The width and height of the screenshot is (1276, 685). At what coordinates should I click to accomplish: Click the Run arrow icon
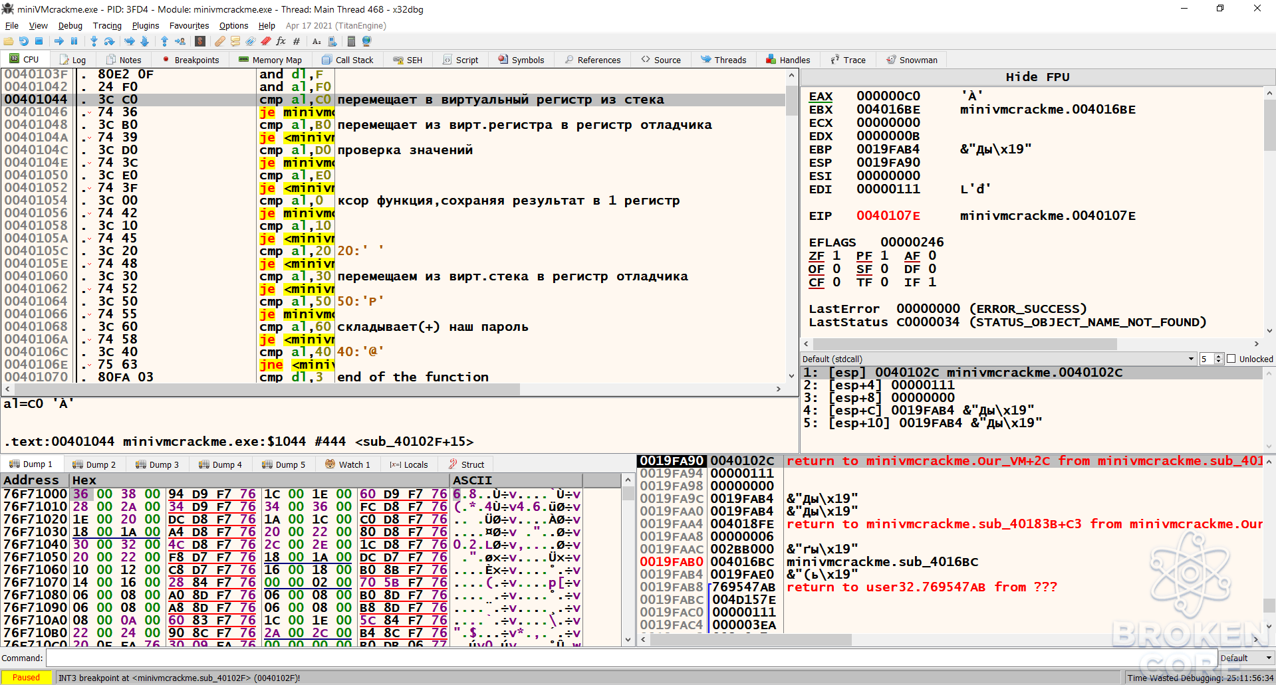coord(59,41)
